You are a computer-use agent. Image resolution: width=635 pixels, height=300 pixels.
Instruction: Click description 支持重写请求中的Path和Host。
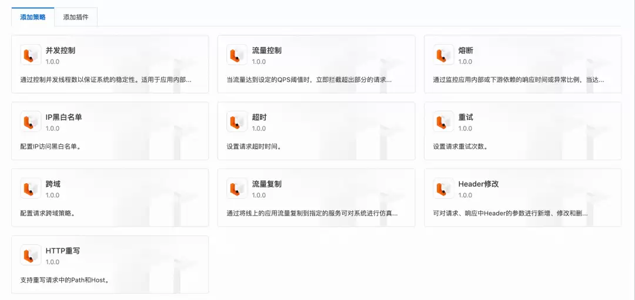[65, 280]
